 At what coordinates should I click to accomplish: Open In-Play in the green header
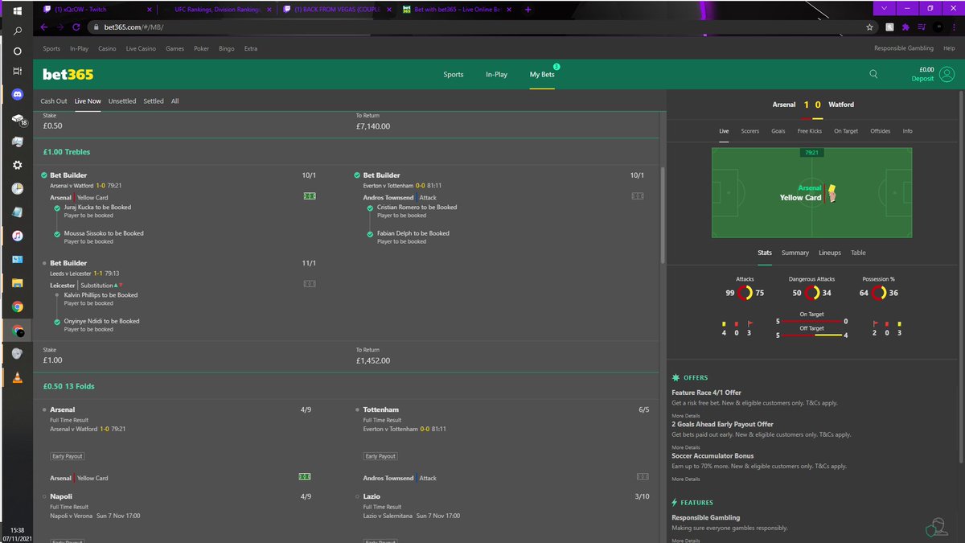[496, 74]
